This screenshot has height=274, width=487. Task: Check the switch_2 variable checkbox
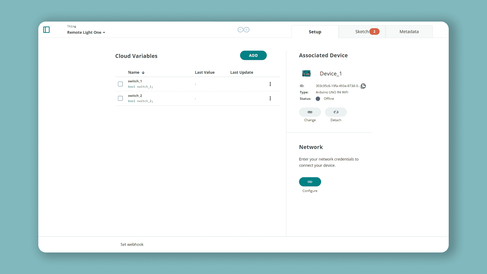pyautogui.click(x=120, y=98)
